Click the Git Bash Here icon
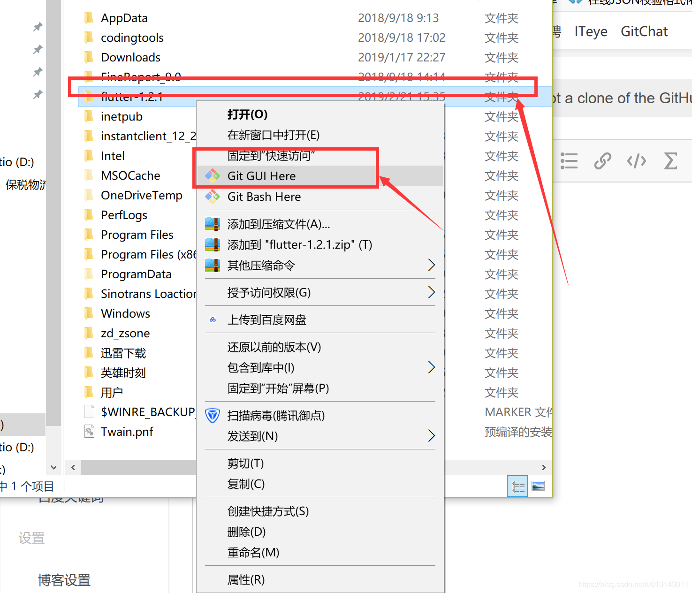 (x=213, y=197)
